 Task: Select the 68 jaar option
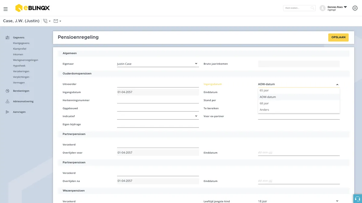tap(299, 103)
